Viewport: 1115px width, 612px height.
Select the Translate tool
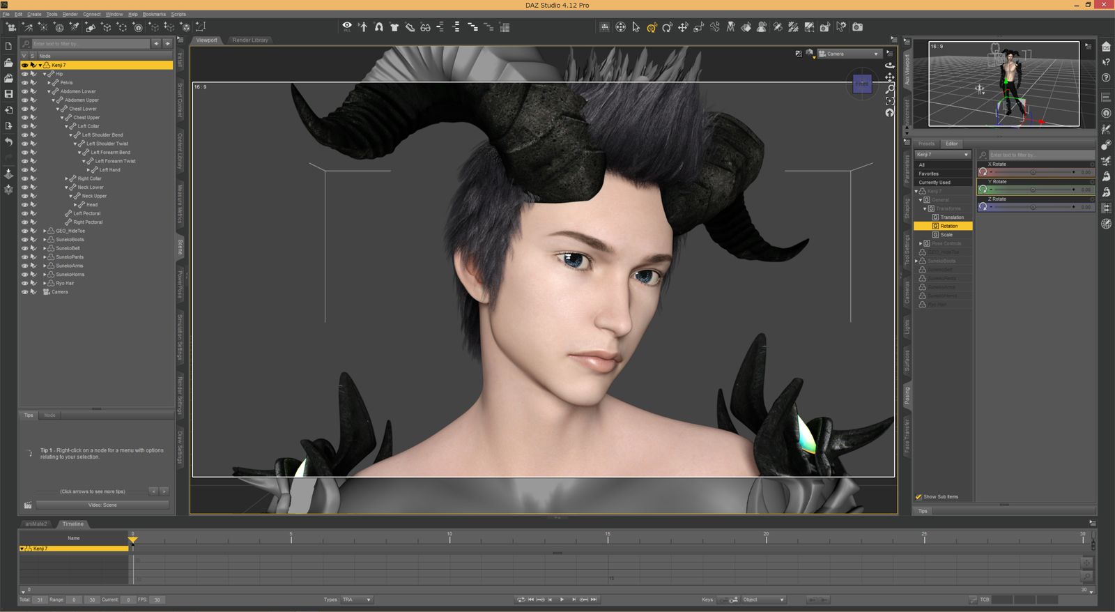pos(683,27)
